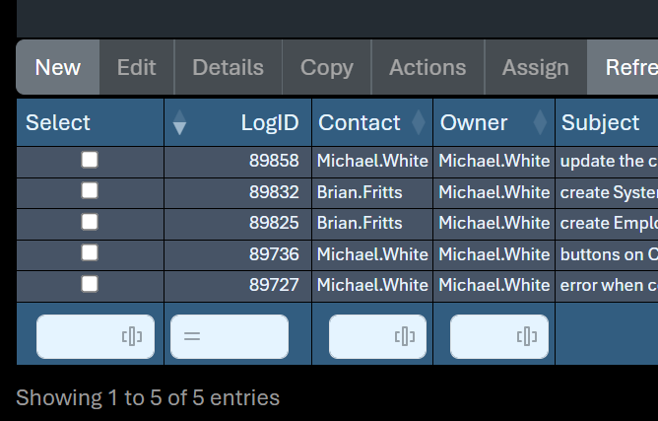Click the sort icon in Owner column header

(x=540, y=122)
